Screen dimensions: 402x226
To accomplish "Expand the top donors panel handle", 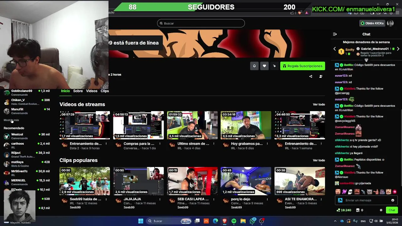I will pyautogui.click(x=366, y=60).
